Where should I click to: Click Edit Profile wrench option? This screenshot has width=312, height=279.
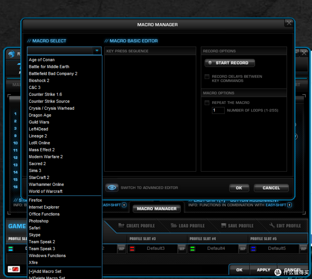[285, 226]
